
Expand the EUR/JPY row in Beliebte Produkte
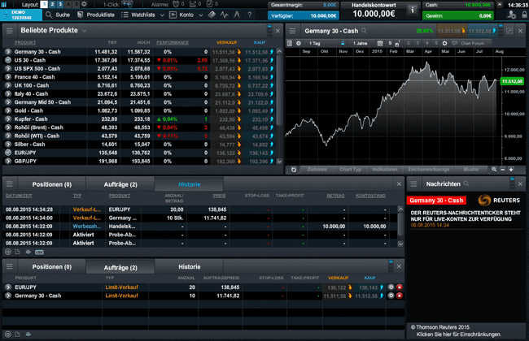point(8,153)
